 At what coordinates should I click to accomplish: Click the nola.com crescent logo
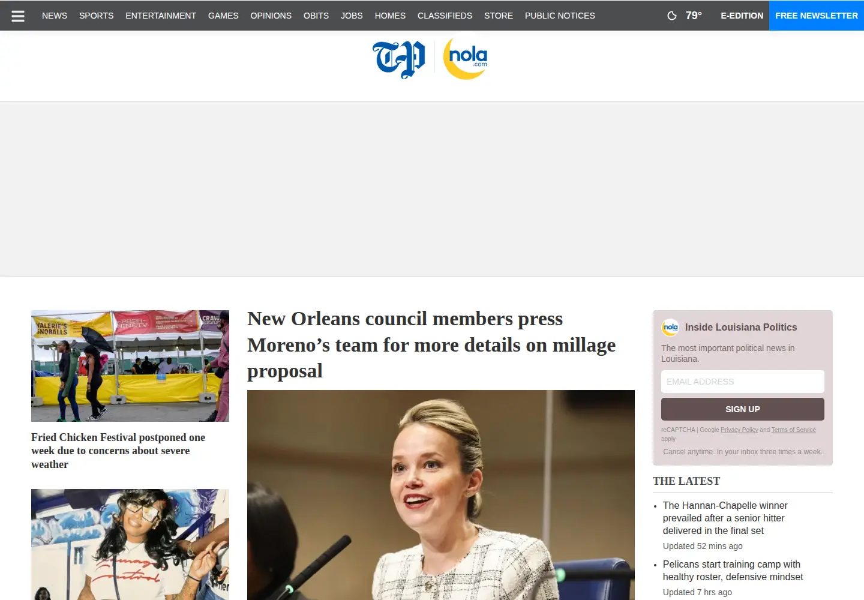465,59
